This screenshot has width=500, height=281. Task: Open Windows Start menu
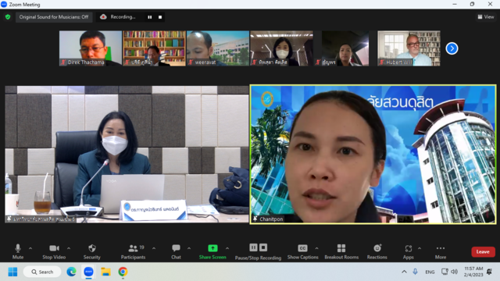click(12, 272)
